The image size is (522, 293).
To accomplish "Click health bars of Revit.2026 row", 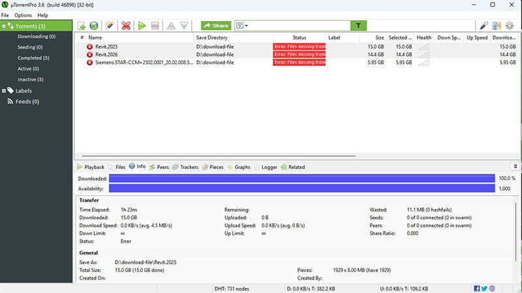I will (x=423, y=55).
